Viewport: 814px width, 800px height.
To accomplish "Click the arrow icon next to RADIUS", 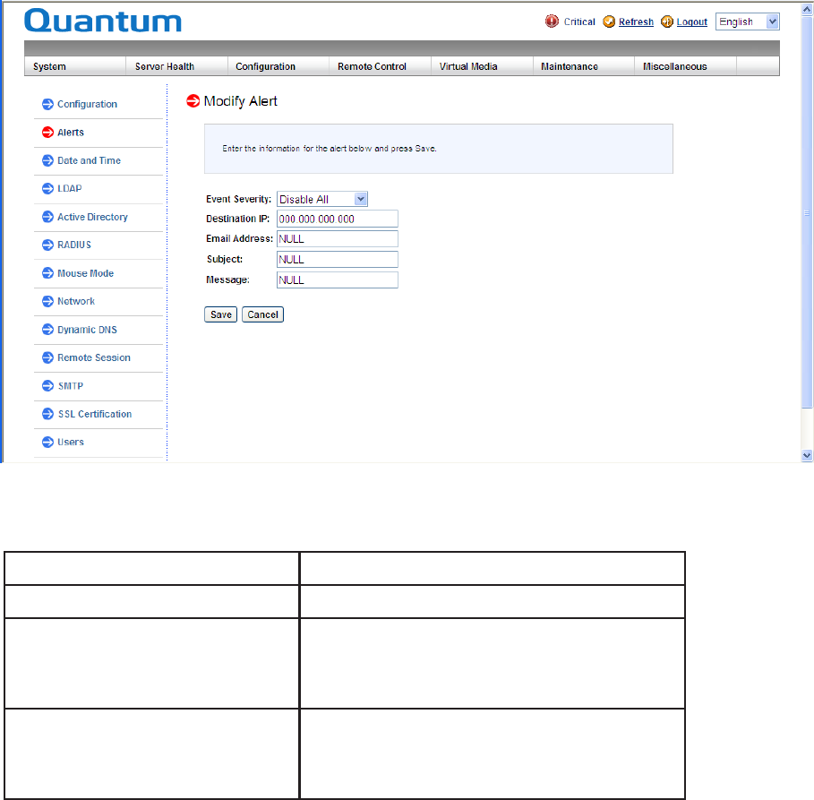I will [48, 245].
